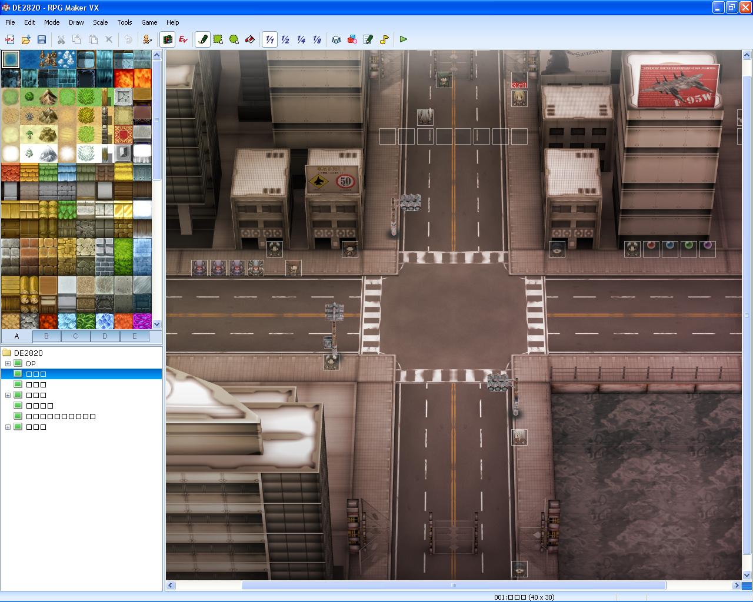Click the Copy icon in the toolbar
Image resolution: width=753 pixels, height=602 pixels.
click(76, 39)
